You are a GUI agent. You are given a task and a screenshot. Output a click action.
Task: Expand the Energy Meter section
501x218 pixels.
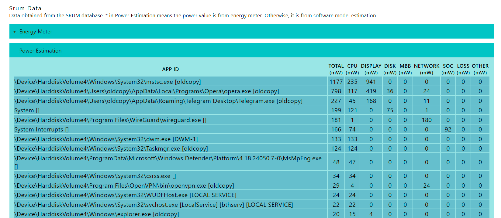(251, 32)
